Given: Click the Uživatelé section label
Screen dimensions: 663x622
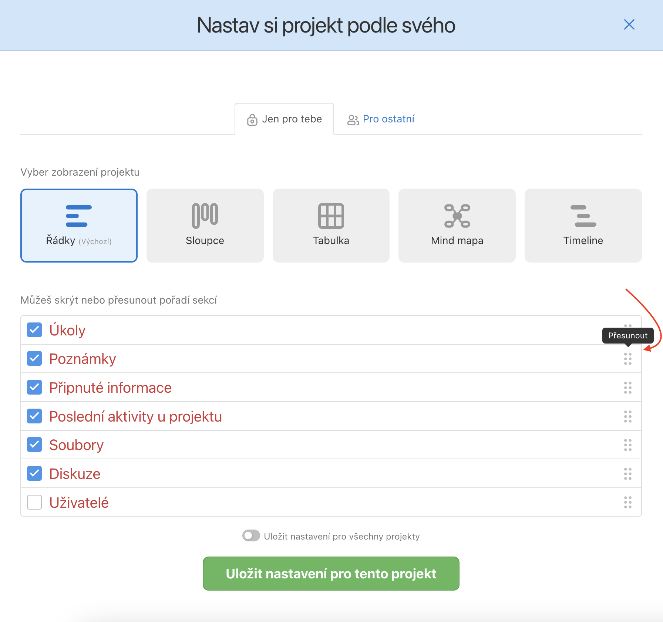Looking at the screenshot, I should (79, 503).
